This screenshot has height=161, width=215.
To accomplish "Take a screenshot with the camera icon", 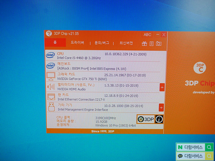I will (159, 44).
